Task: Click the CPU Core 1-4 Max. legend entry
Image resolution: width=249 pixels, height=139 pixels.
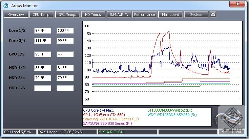Action: tap(99, 110)
